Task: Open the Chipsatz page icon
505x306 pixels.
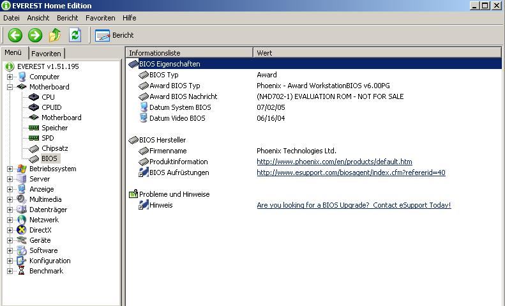Action: tap(33, 148)
